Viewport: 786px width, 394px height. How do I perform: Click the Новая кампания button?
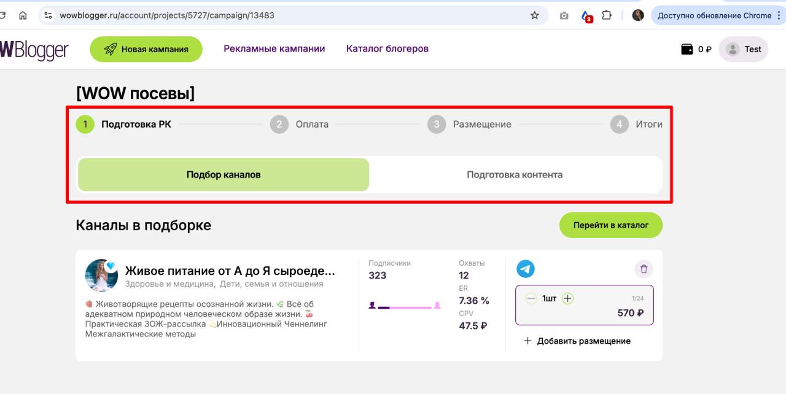146,49
